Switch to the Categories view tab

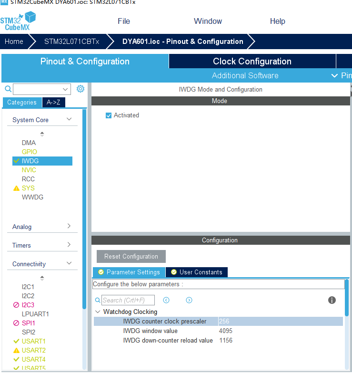click(x=22, y=103)
